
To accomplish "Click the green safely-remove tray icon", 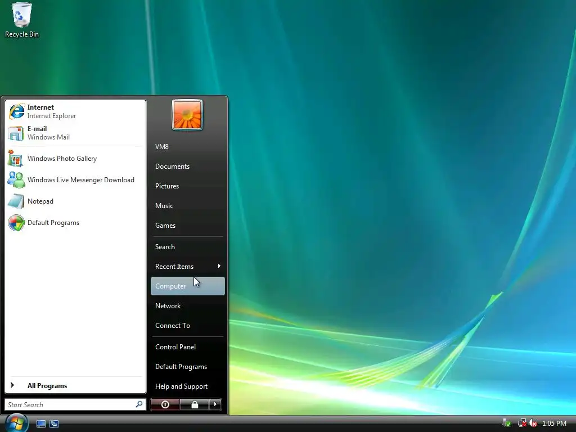I will coord(507,423).
